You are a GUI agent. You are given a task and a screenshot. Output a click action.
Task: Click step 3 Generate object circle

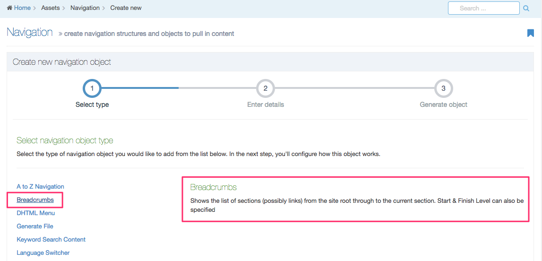[443, 88]
